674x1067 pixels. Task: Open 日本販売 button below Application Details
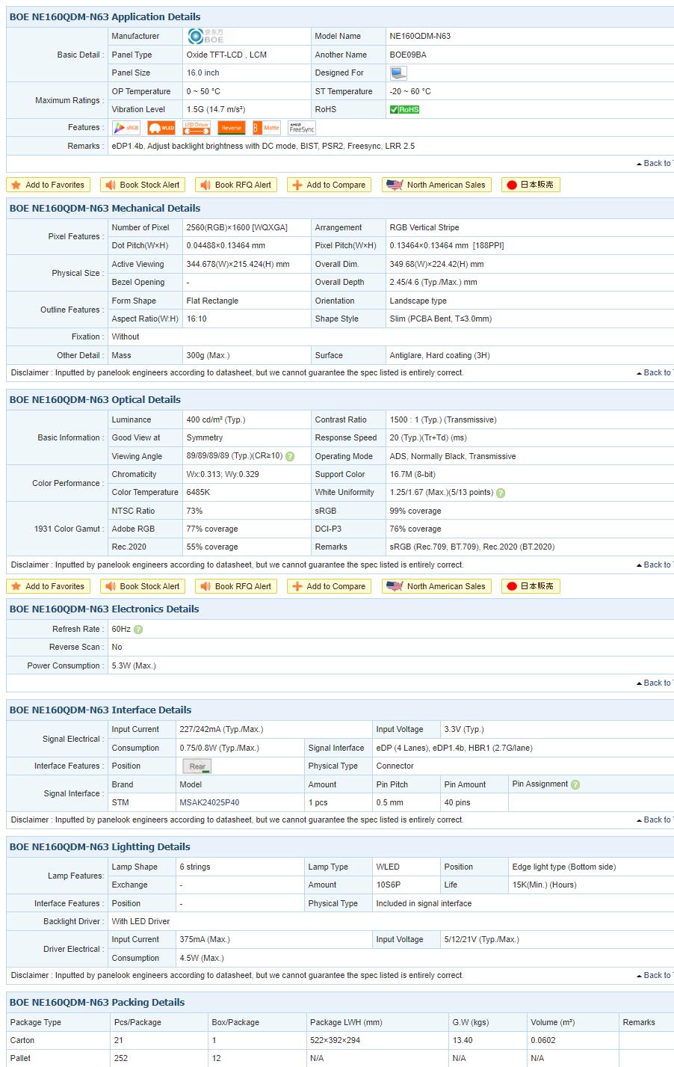[x=531, y=185]
